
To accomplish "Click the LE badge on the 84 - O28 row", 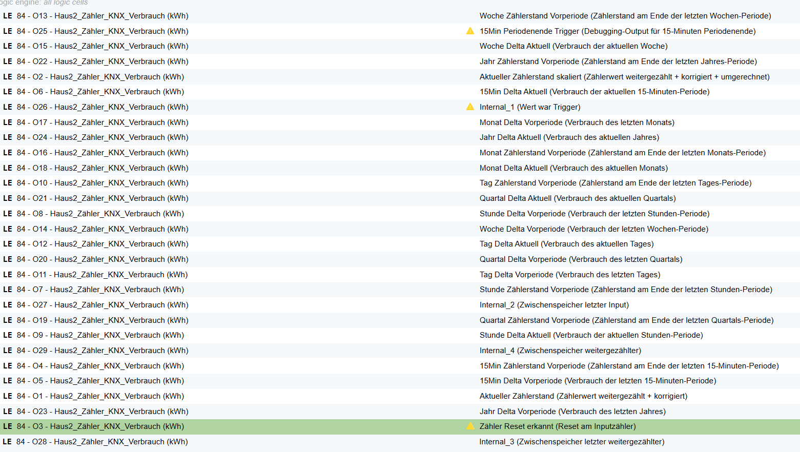I will point(7,442).
